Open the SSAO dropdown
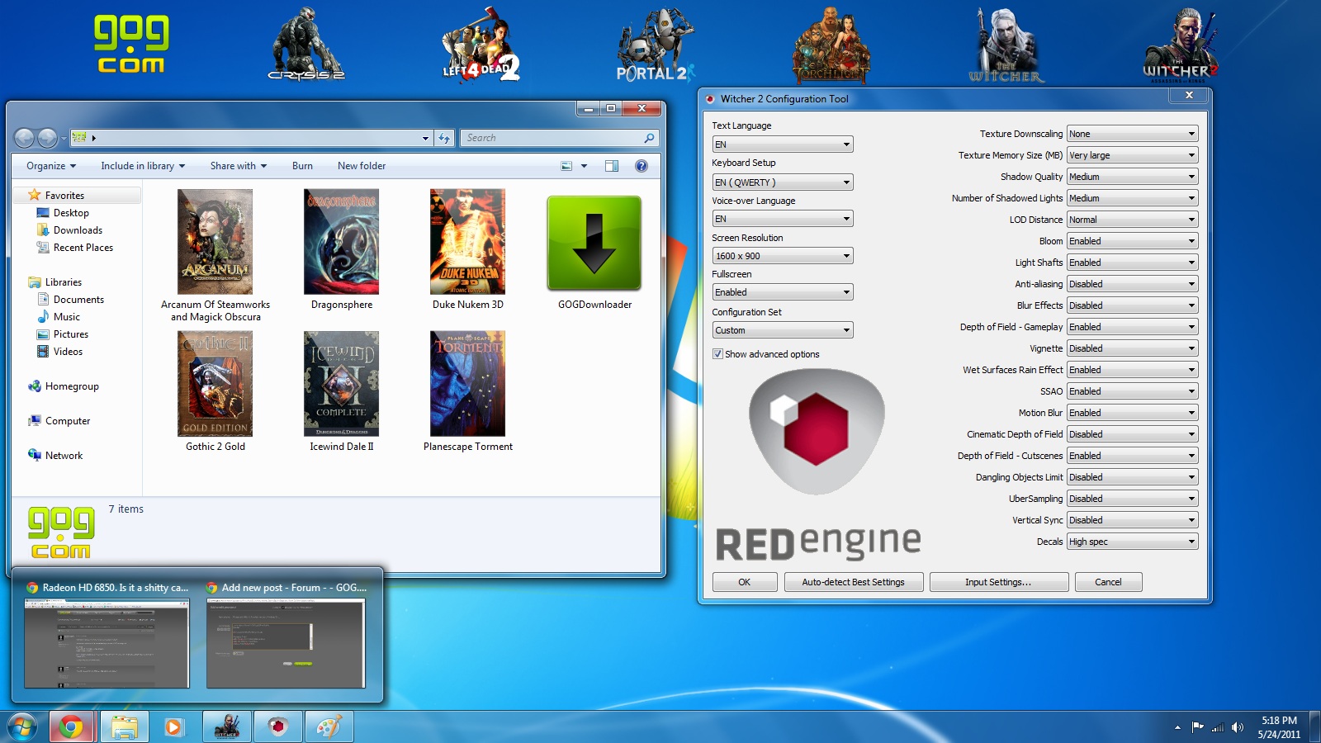The image size is (1321, 743). click(x=1132, y=391)
